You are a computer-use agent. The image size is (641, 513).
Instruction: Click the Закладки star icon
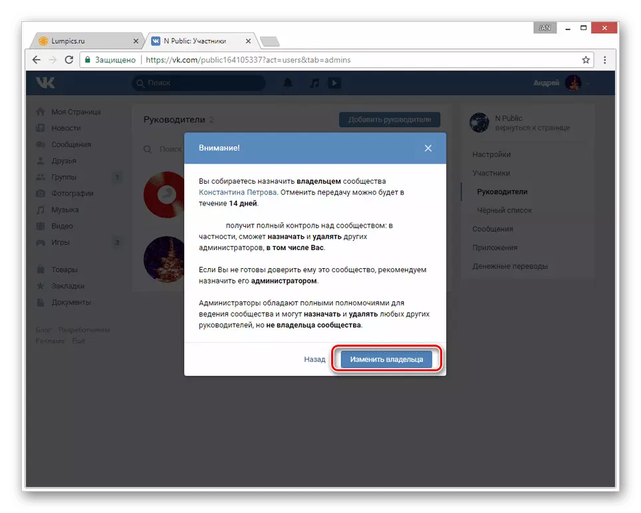point(41,286)
